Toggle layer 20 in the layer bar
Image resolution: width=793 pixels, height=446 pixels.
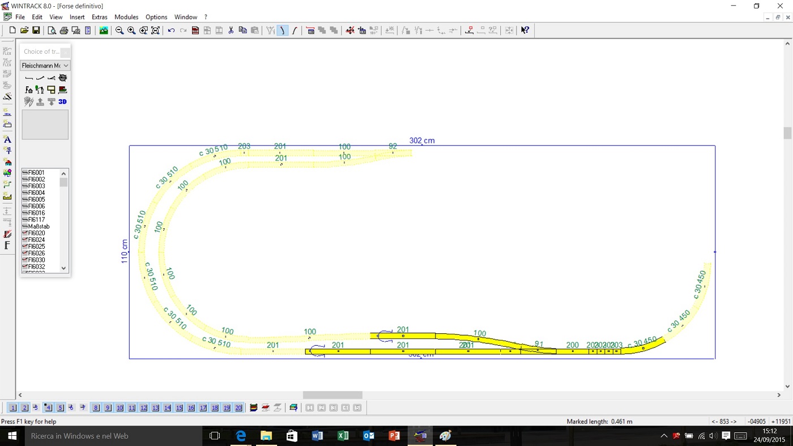tap(238, 408)
